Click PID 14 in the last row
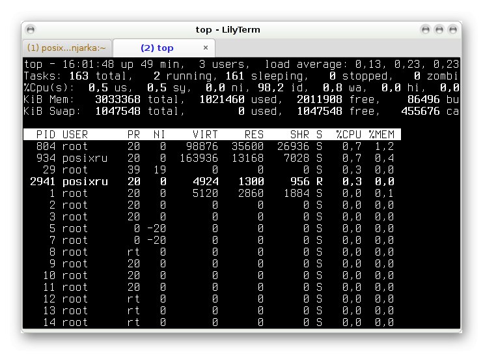 [x=49, y=322]
